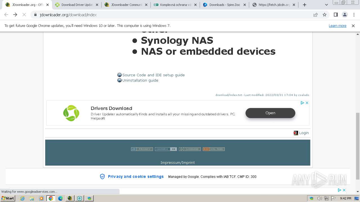Switch to Download Driver Updater tab

[76, 5]
